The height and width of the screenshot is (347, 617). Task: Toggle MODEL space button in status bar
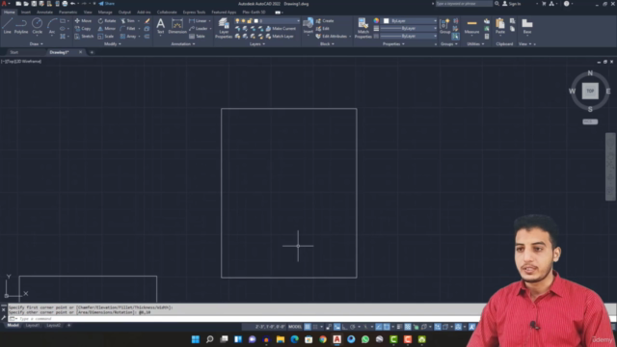(x=295, y=327)
